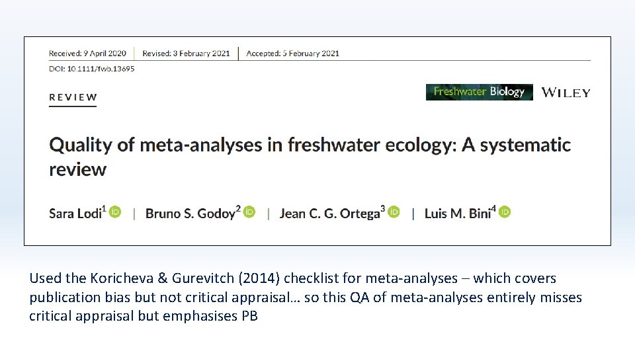Image resolution: width=635 pixels, height=357 pixels.
Task: Click the Accepted 5 February 2021 date
Action: tap(292, 53)
